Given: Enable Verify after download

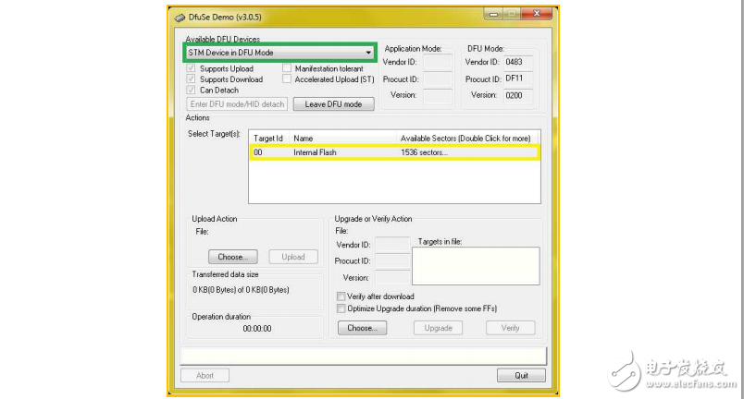Looking at the screenshot, I should tap(341, 296).
